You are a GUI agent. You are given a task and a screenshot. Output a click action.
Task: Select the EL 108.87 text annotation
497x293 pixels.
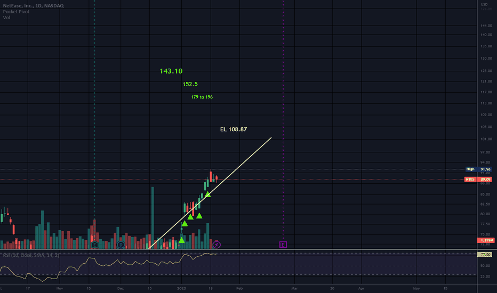click(234, 129)
